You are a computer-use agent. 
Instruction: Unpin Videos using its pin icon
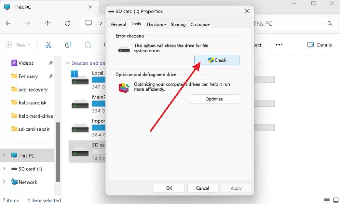pos(50,63)
